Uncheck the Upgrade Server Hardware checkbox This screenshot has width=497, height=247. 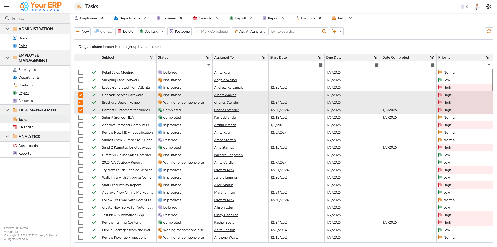point(81,95)
